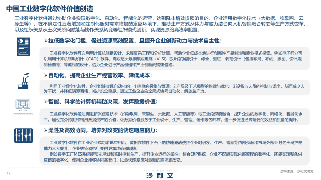The height and width of the screenshot is (180, 321).
Task: Click heading 柔性及高效协同
Action: point(67,130)
